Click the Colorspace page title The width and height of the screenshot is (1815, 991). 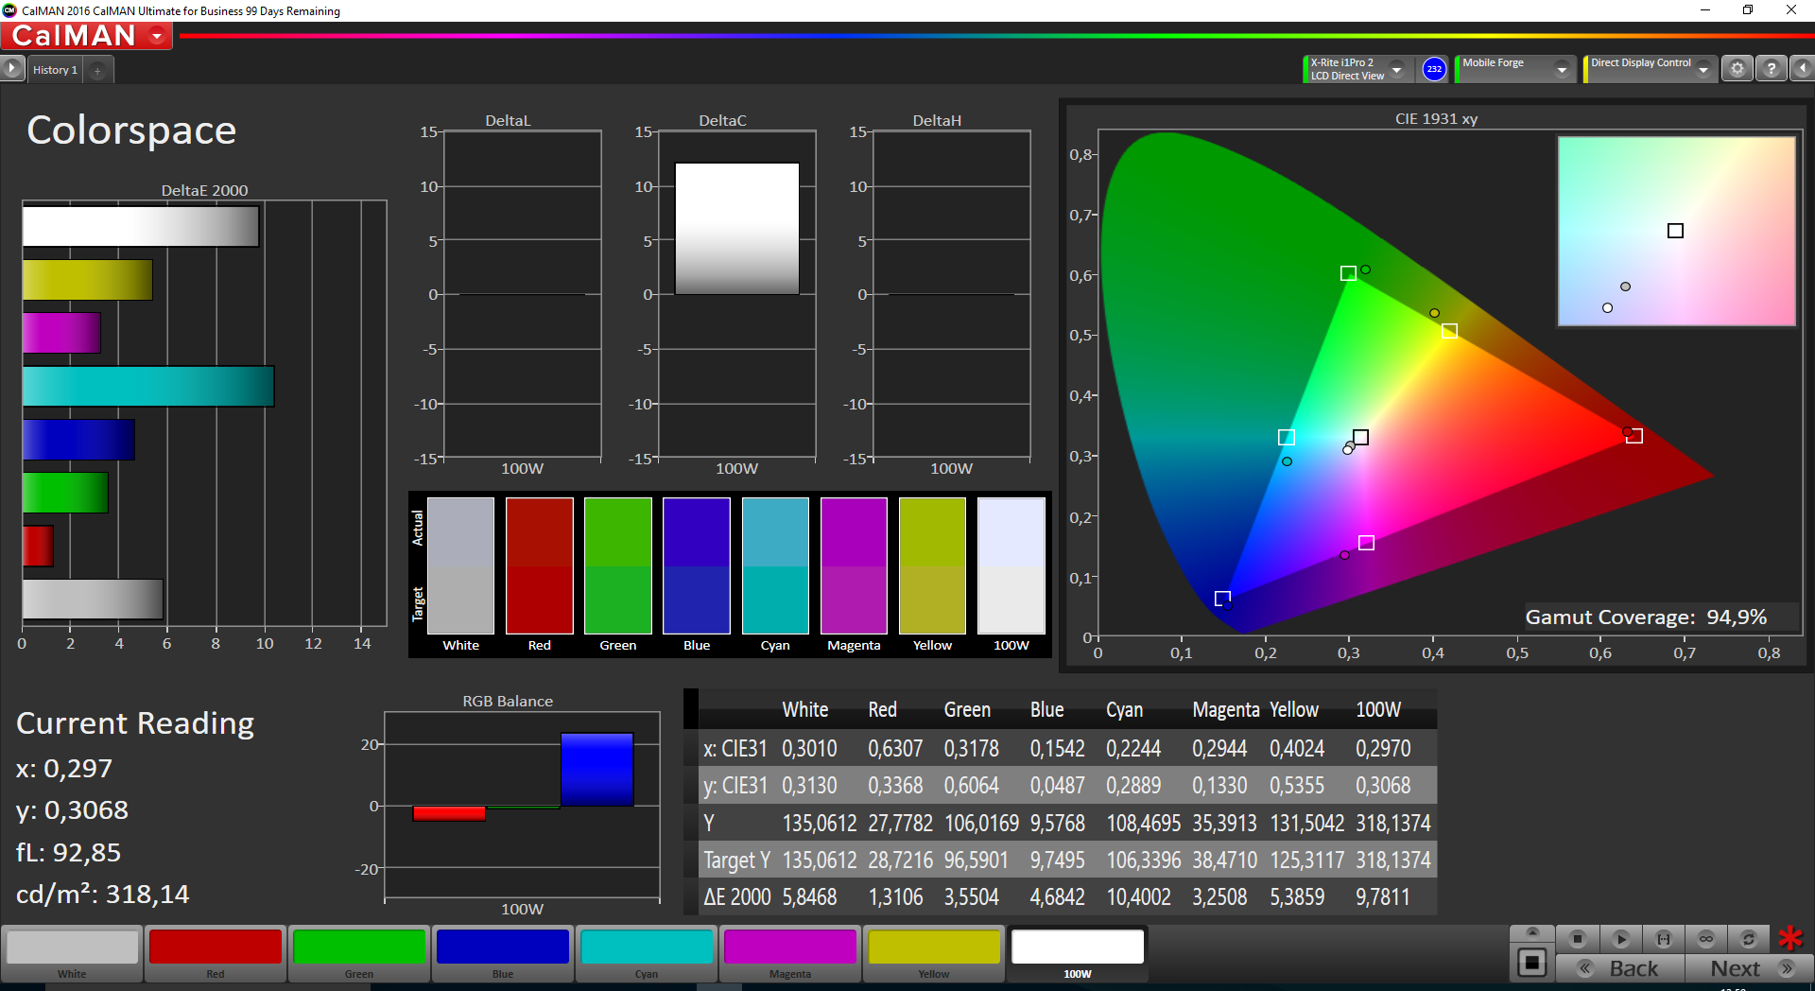[x=131, y=130]
